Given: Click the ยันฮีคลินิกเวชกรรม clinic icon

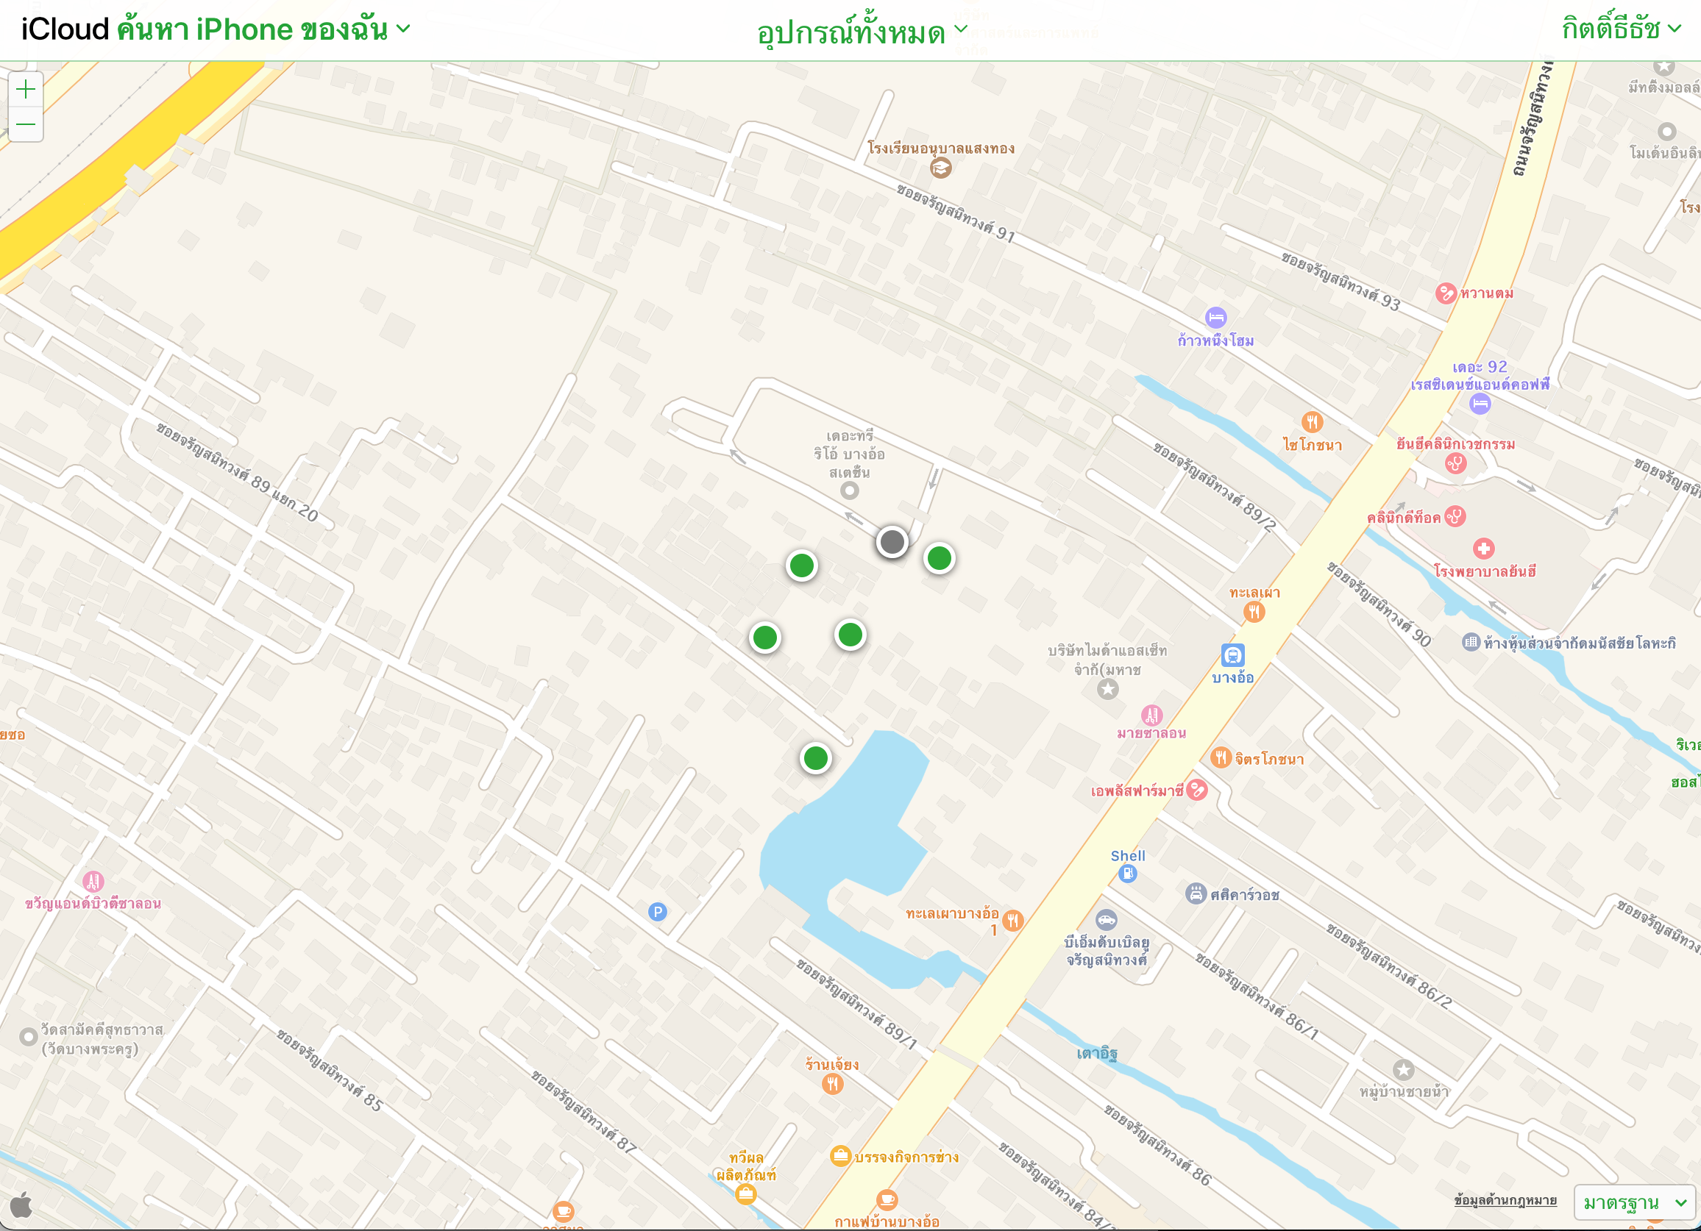Looking at the screenshot, I should 1456,463.
